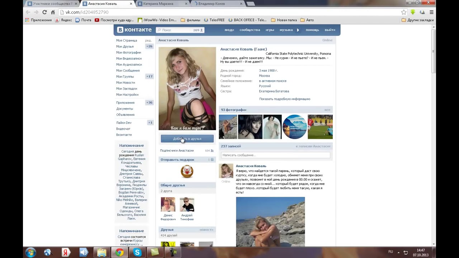Open the Почта bookmark
Viewport: 459px width, 258px height.
83,20
